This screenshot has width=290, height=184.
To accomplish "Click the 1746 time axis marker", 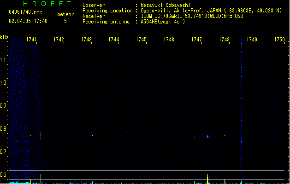I will click(169, 40).
